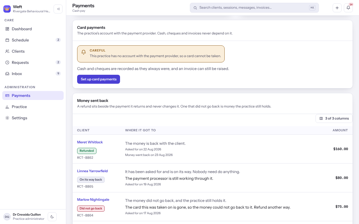Open client Meret Whitlock
359x224 pixels.
pos(90,142)
